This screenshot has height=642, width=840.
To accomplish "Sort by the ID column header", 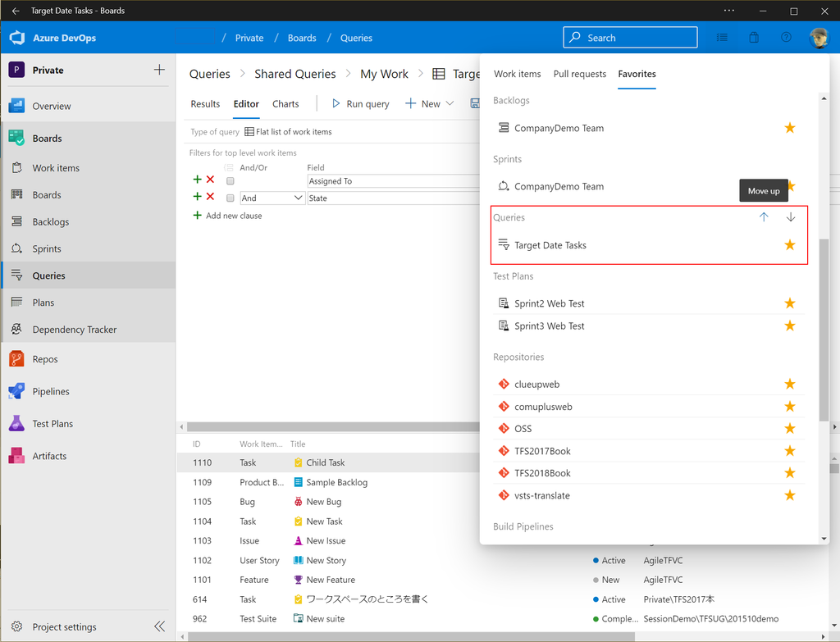I will (197, 444).
